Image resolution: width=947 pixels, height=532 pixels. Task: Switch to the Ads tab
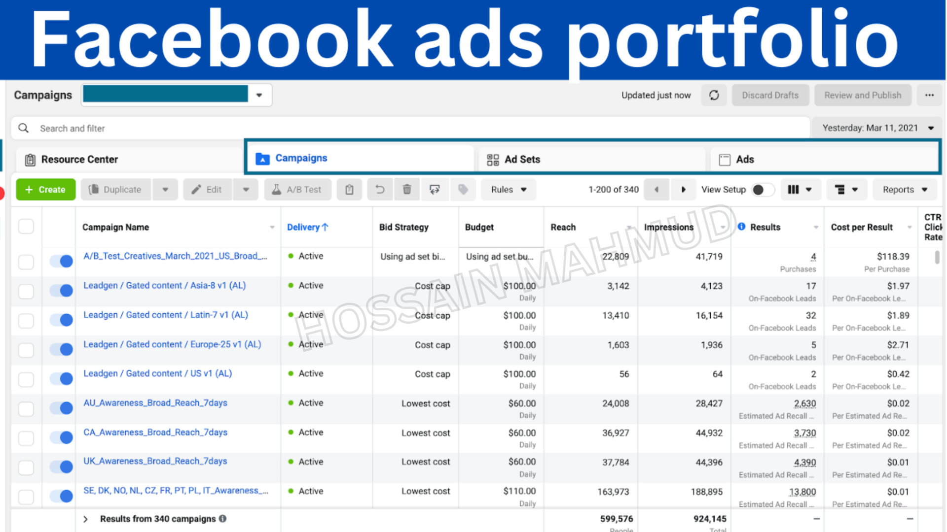824,160
